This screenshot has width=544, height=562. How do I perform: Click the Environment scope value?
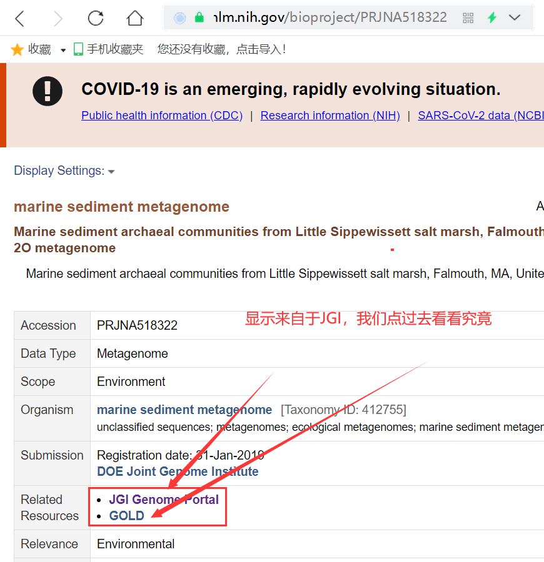(131, 382)
